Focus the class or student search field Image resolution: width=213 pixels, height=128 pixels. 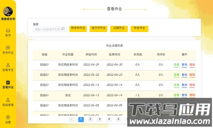50,30
